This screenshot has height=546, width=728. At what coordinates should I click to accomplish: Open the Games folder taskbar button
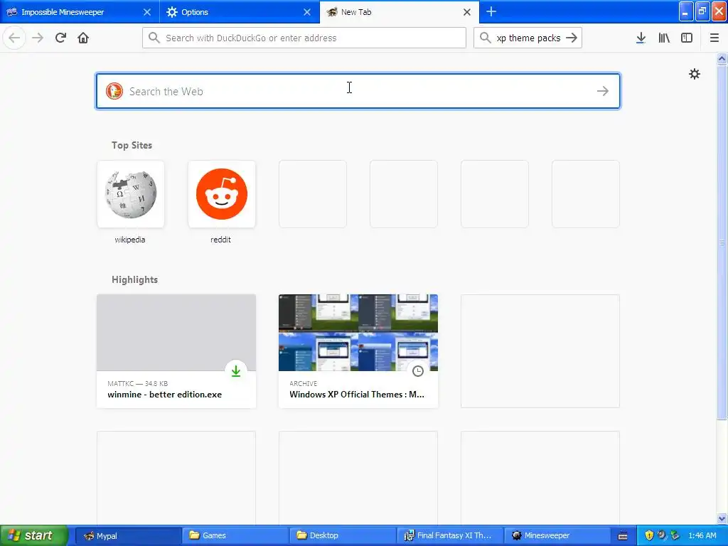pyautogui.click(x=235, y=535)
